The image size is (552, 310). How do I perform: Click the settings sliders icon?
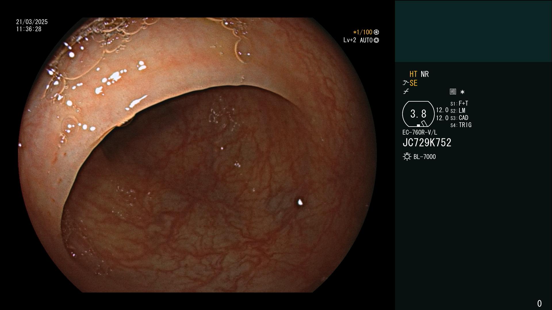coord(453,92)
